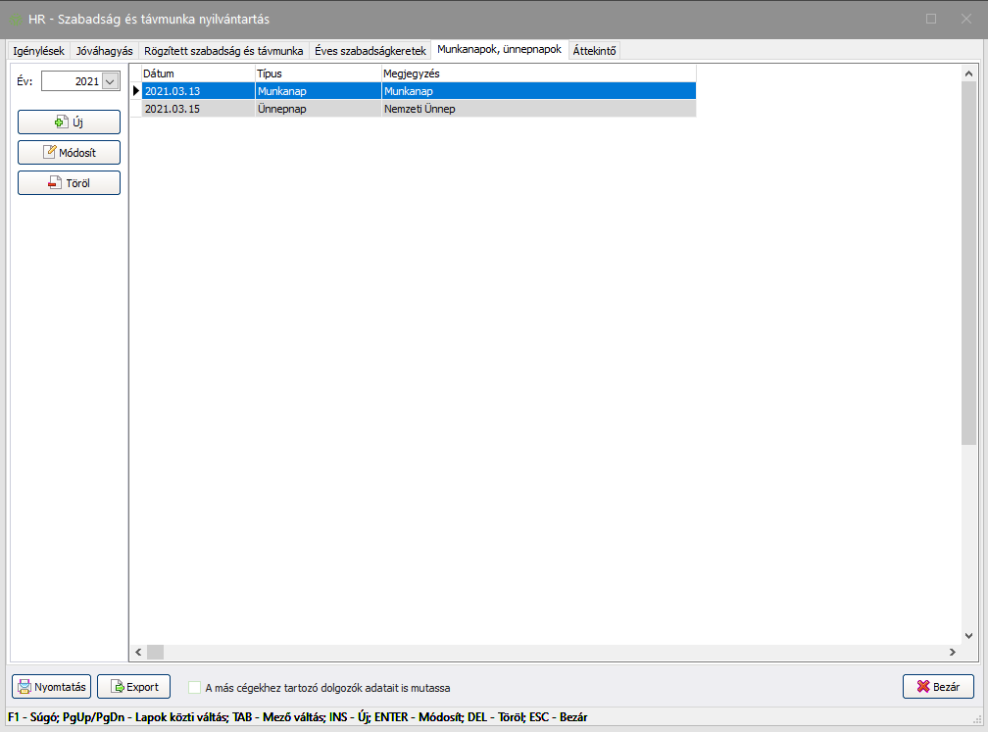The height and width of the screenshot is (732, 988).
Task: Click the horizontal scrollbar right arrow
Action: point(951,652)
